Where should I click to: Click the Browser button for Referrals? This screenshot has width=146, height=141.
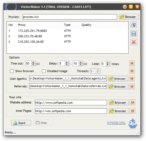coord(118,87)
